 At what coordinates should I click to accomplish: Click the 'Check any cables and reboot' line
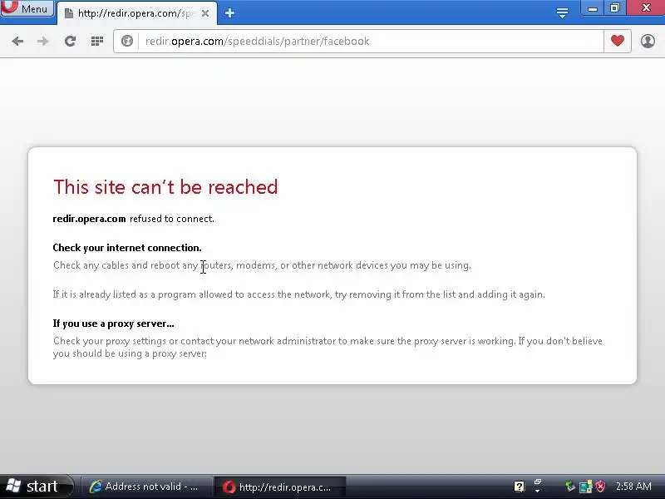[262, 265]
